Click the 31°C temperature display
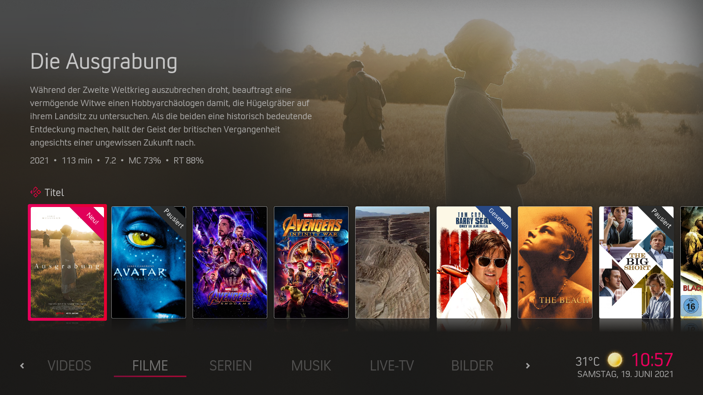703x395 pixels. (x=588, y=362)
